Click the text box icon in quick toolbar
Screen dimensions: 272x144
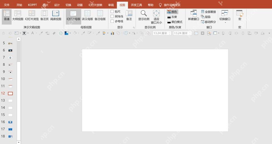click(x=16, y=33)
